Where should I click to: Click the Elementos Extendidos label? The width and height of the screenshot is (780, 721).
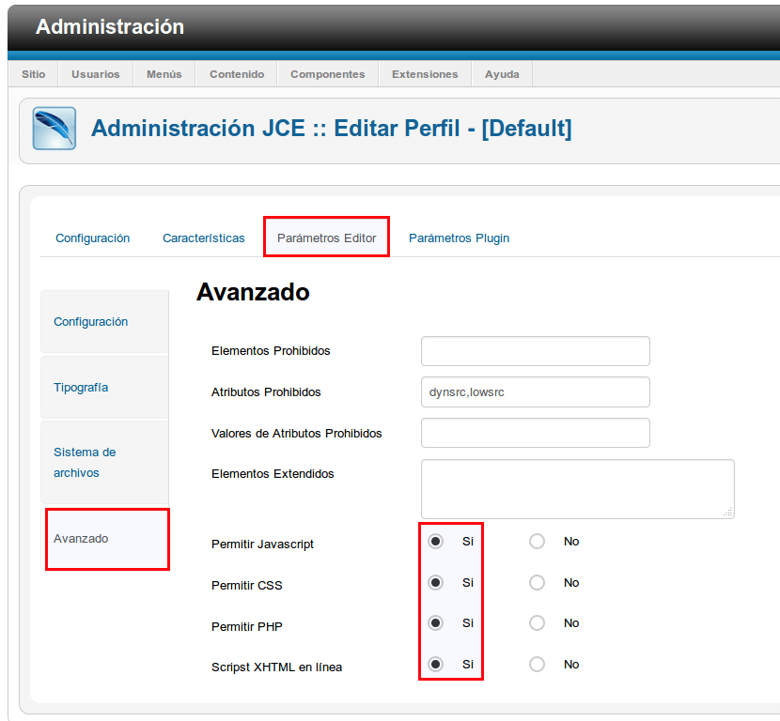[273, 473]
